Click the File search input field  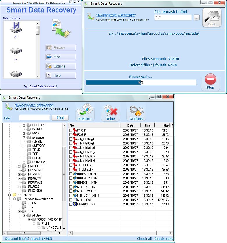(34, 117)
